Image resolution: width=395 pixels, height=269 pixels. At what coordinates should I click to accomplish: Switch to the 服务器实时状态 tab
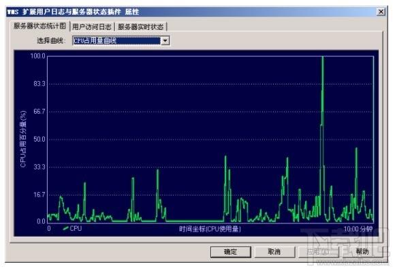pyautogui.click(x=140, y=27)
